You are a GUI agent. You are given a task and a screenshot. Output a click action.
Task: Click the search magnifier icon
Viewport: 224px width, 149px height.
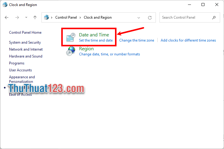[214, 17]
